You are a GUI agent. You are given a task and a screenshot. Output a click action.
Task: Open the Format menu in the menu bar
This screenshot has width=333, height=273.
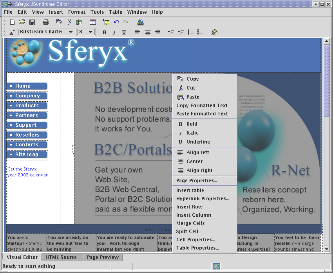77,12
